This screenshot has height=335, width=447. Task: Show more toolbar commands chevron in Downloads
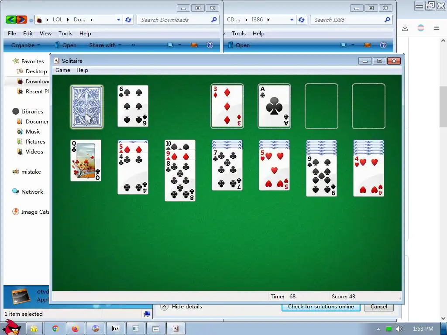[133, 45]
